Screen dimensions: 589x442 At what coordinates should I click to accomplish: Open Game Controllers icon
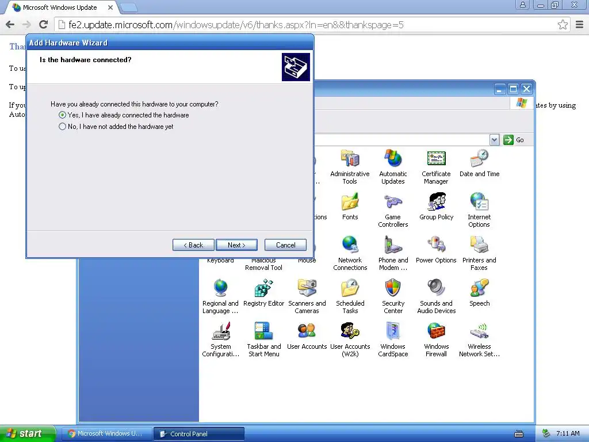click(393, 202)
